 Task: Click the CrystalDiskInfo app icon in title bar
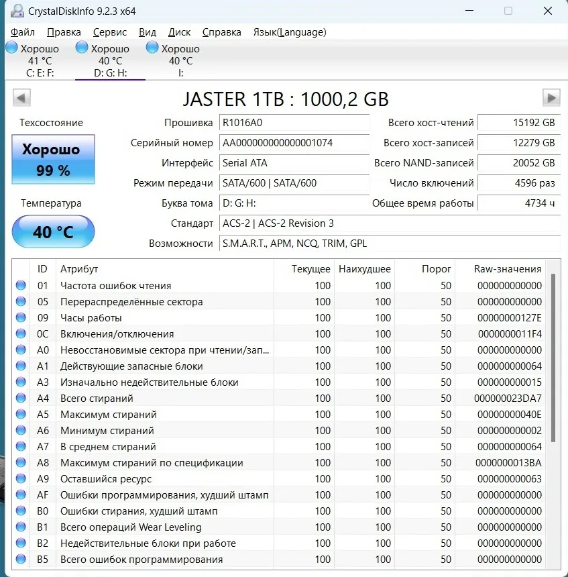(15, 11)
